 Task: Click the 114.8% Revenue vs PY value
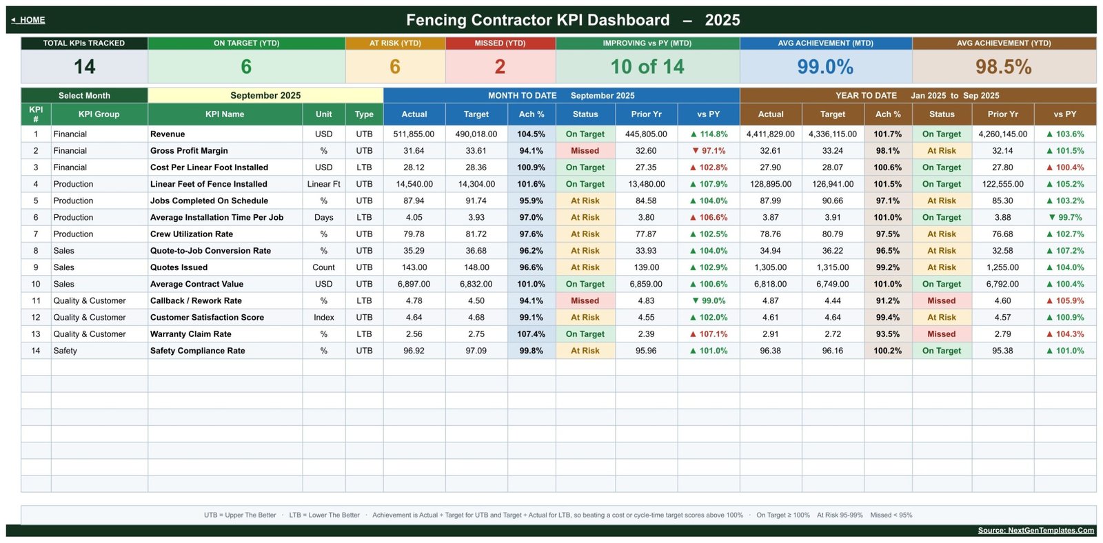point(709,134)
